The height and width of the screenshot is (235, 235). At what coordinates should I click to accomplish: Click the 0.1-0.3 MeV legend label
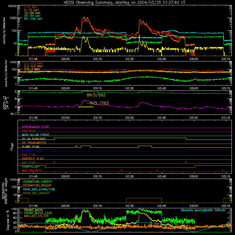pyautogui.click(x=33, y=63)
